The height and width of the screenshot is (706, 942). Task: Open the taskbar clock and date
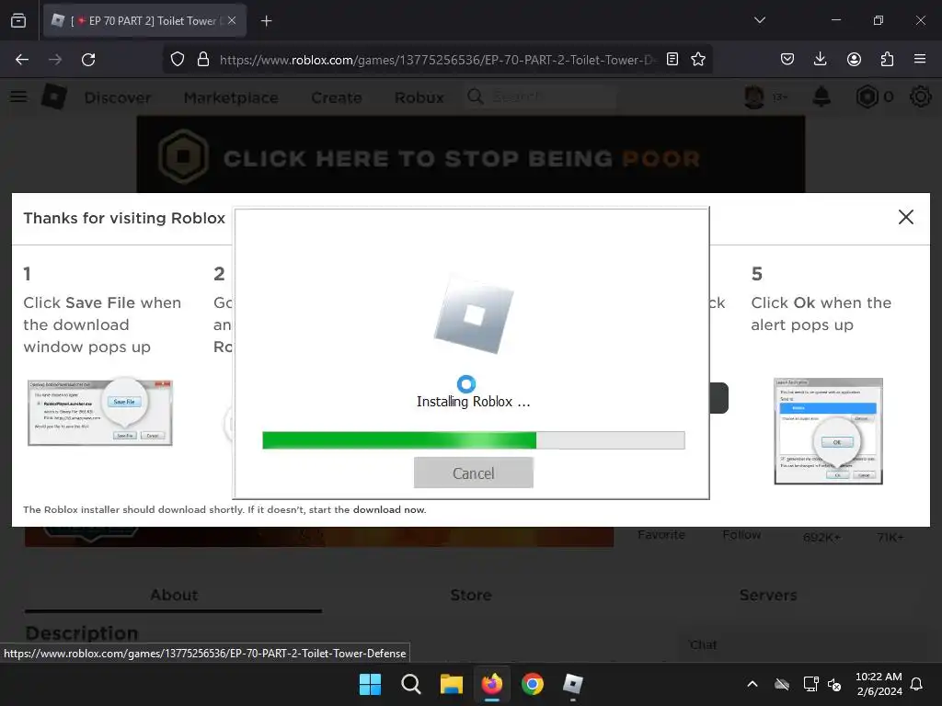coord(879,684)
